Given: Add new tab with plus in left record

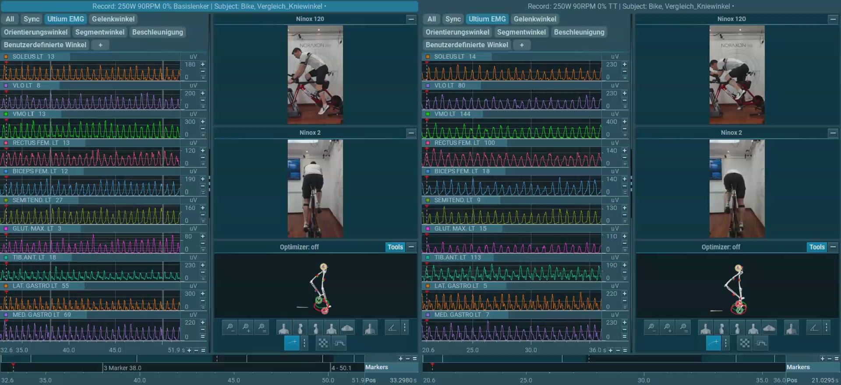Looking at the screenshot, I should pos(100,45).
